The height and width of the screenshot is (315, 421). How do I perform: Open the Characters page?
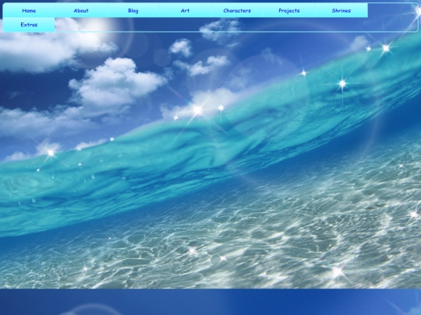click(x=237, y=10)
